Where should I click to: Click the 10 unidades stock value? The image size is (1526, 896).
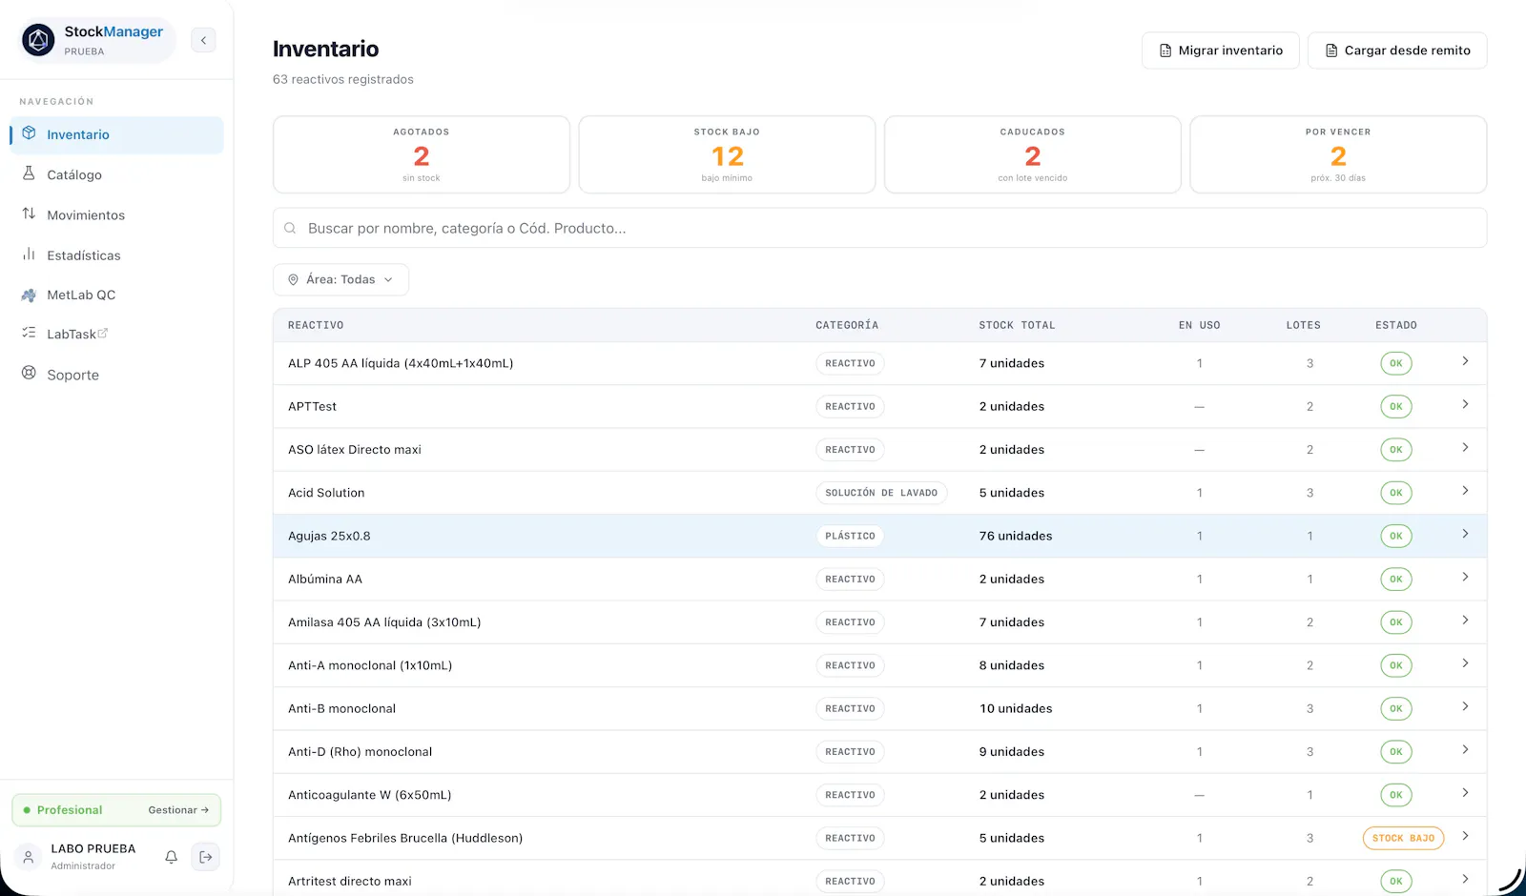click(1016, 708)
